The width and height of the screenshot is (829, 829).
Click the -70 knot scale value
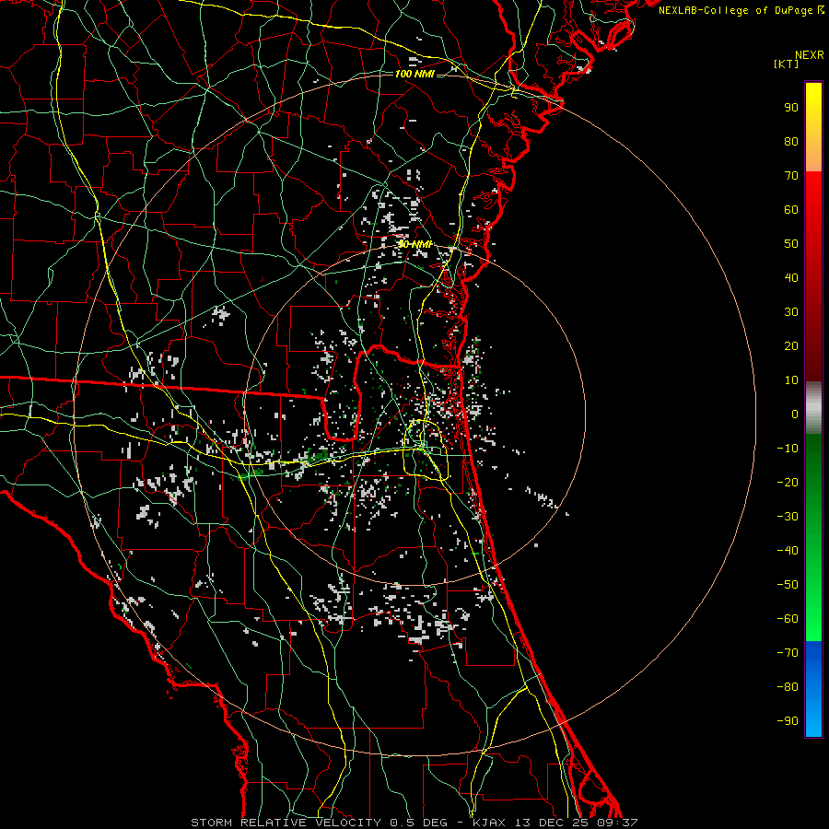coord(788,652)
